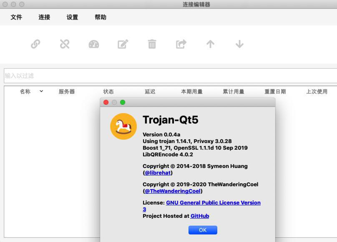Toggle sort arrow next to 名称 column
The height and width of the screenshot is (242, 337).
tap(41, 91)
